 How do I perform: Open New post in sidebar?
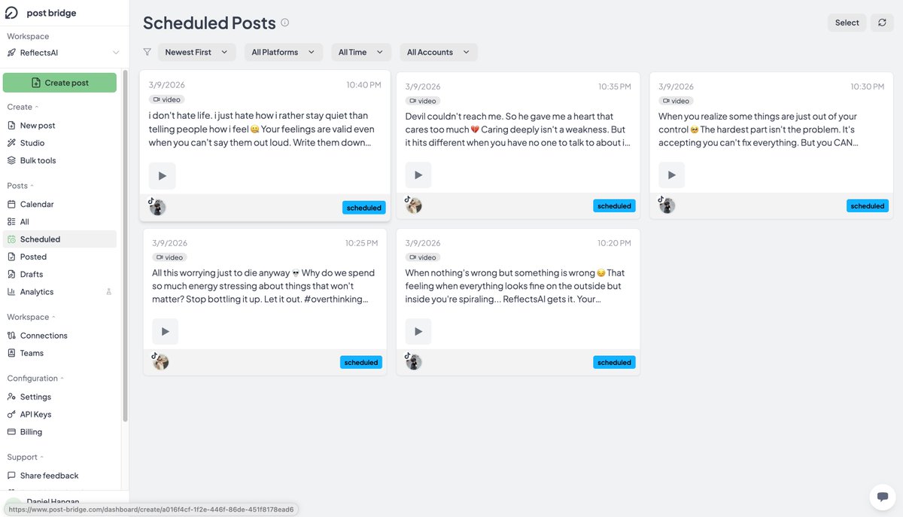(x=59, y=126)
